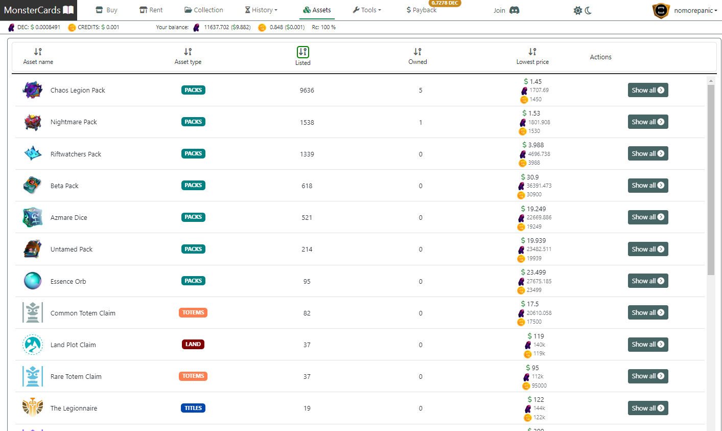The height and width of the screenshot is (431, 722).
Task: Click the MonsterCards logo
Action: [39, 10]
